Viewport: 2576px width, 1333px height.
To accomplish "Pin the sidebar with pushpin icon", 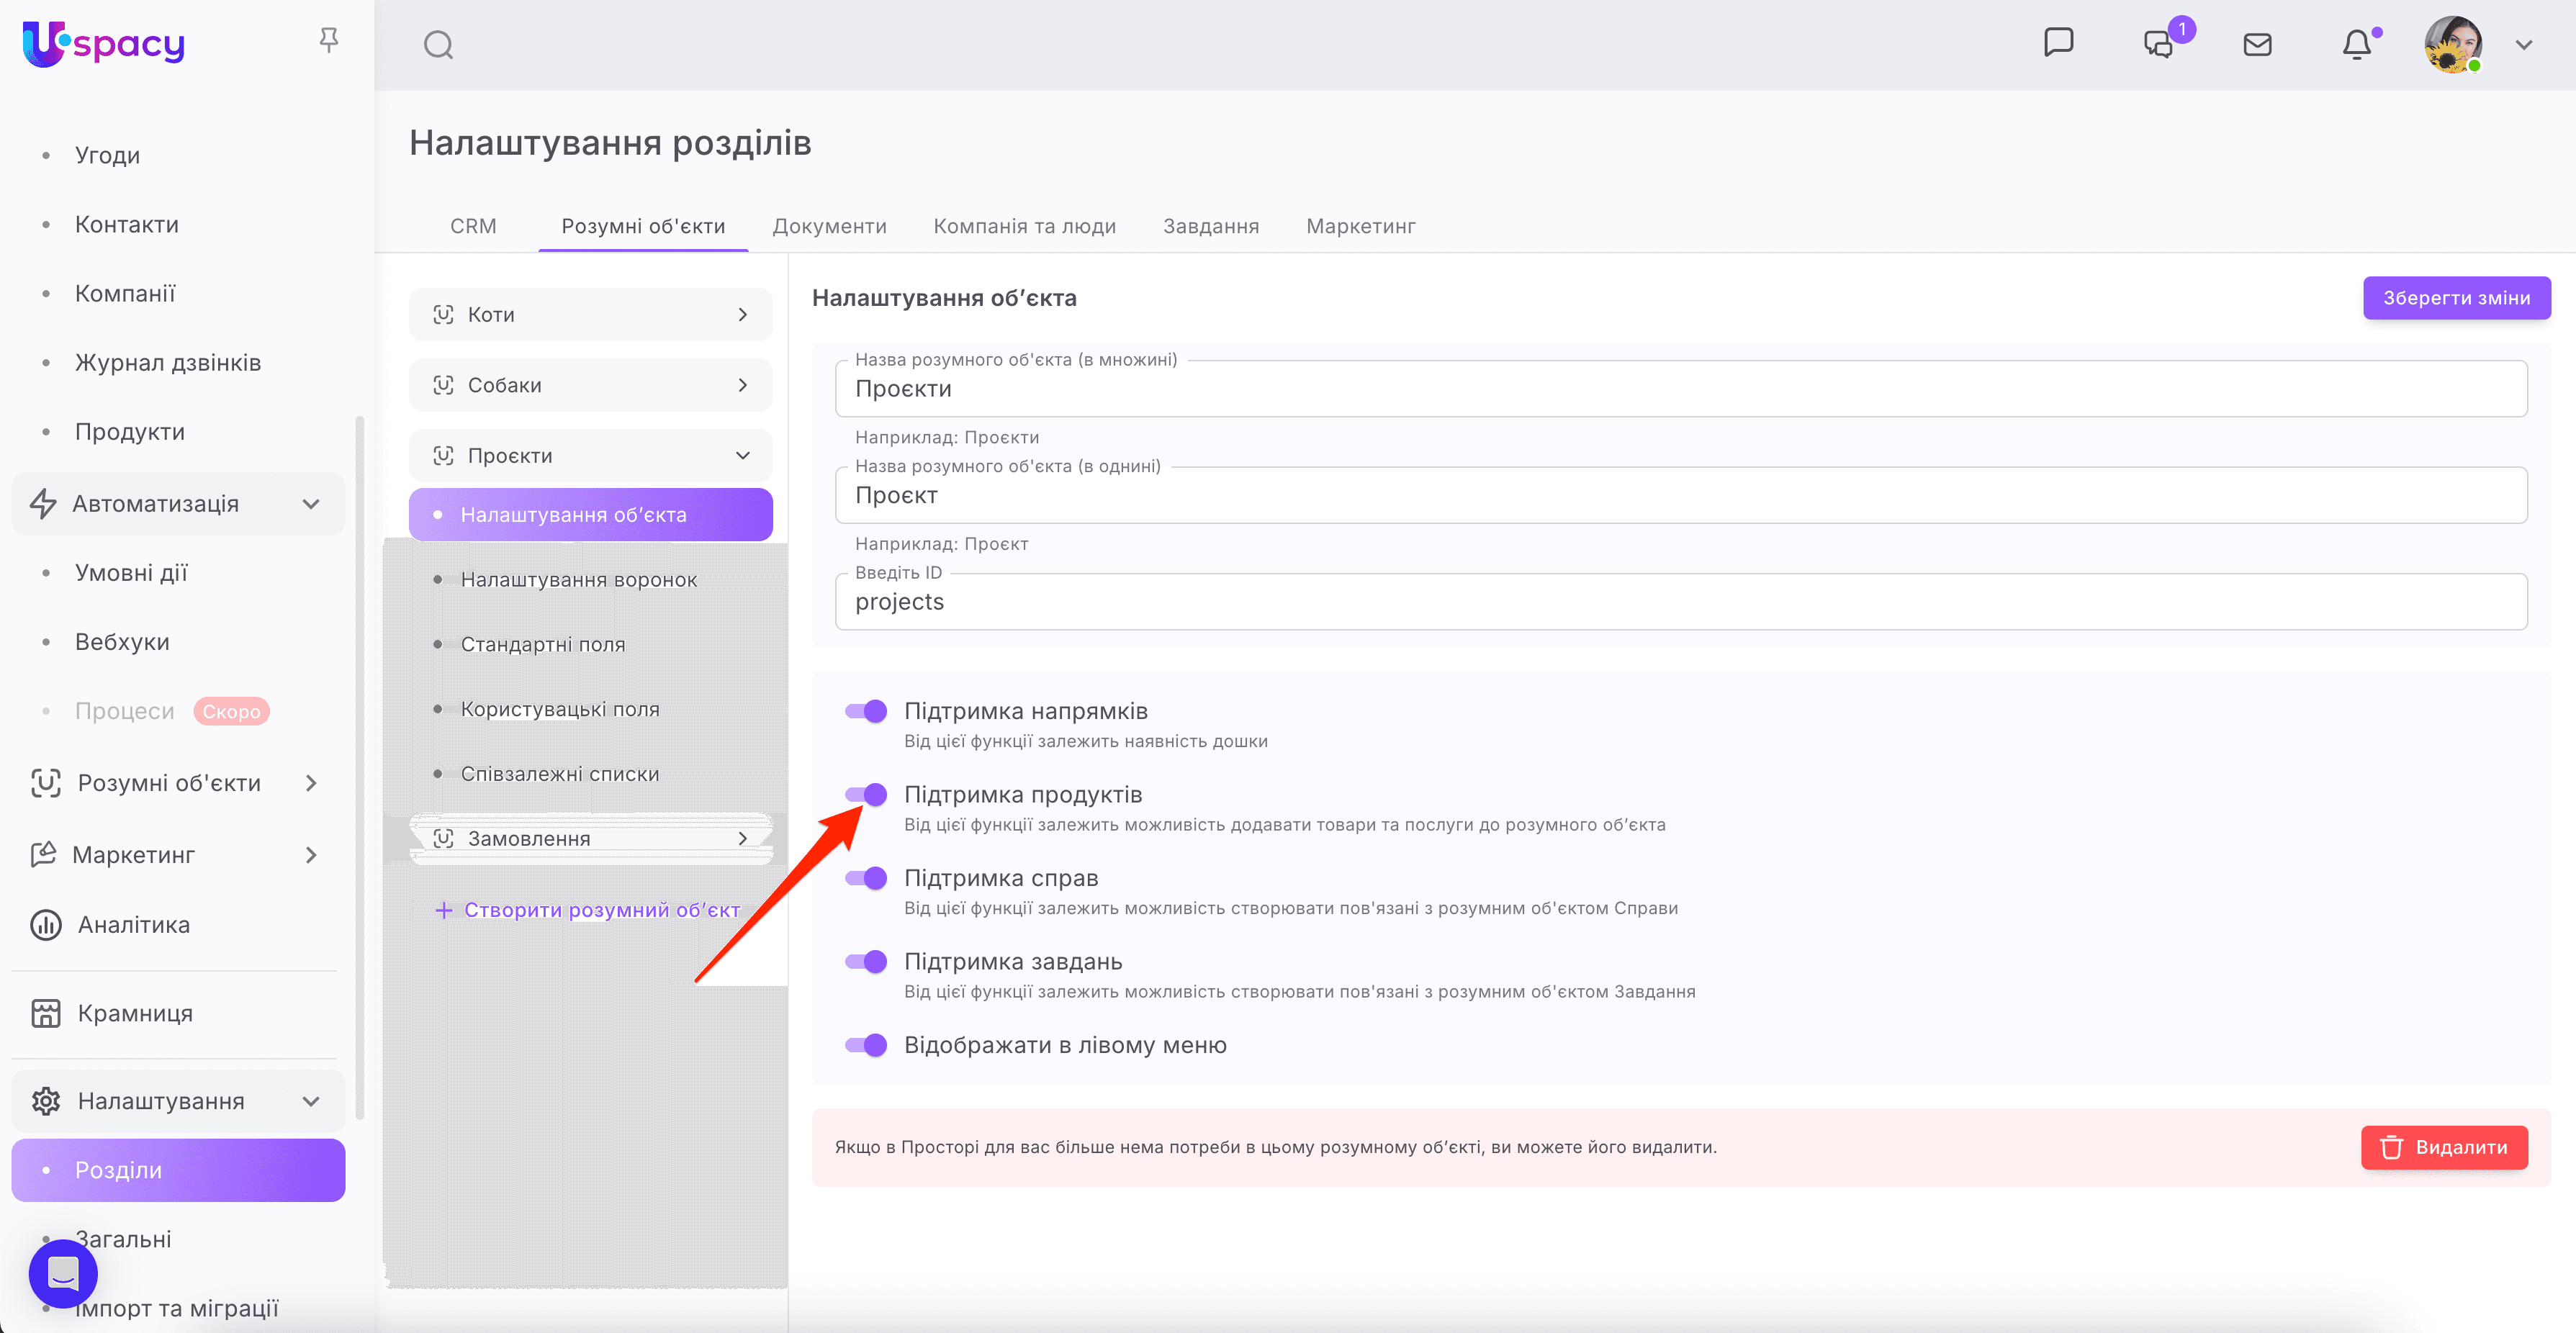I will pyautogui.click(x=328, y=40).
